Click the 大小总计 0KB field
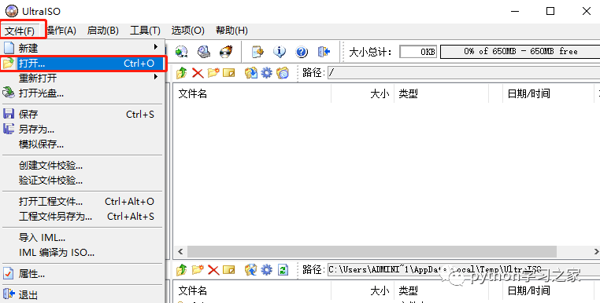This screenshot has width=600, height=303. 418,52
